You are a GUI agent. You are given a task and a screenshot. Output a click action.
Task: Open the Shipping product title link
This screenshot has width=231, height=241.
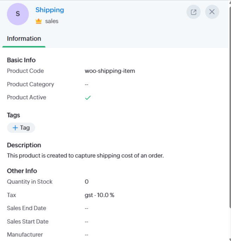click(x=50, y=10)
